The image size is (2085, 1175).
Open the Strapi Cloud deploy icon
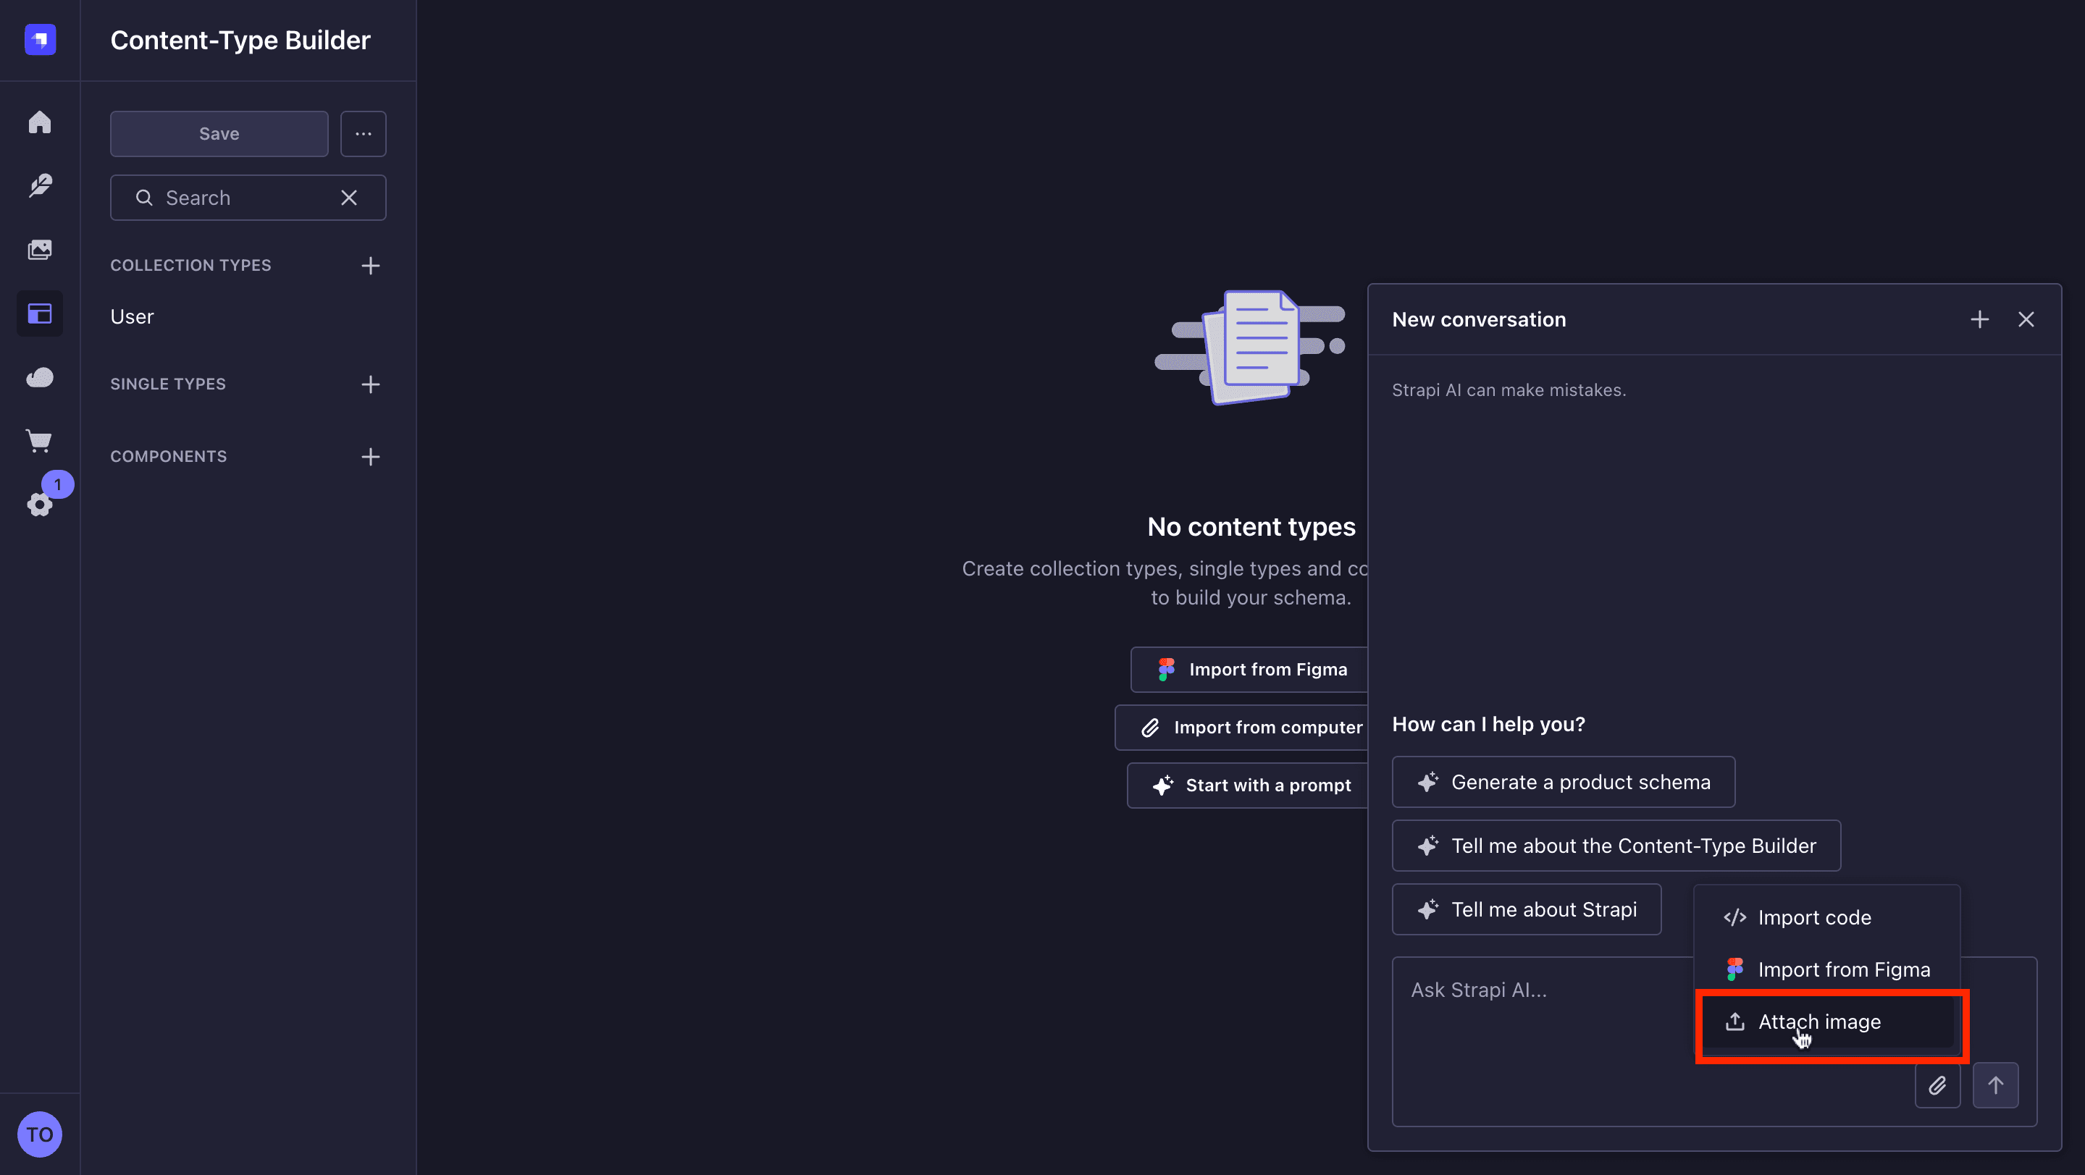[x=40, y=377]
